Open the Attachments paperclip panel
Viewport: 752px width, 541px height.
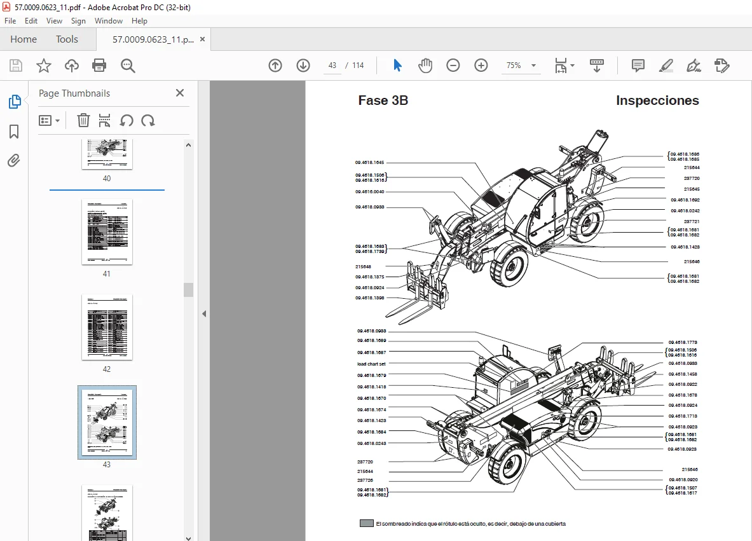click(x=14, y=160)
